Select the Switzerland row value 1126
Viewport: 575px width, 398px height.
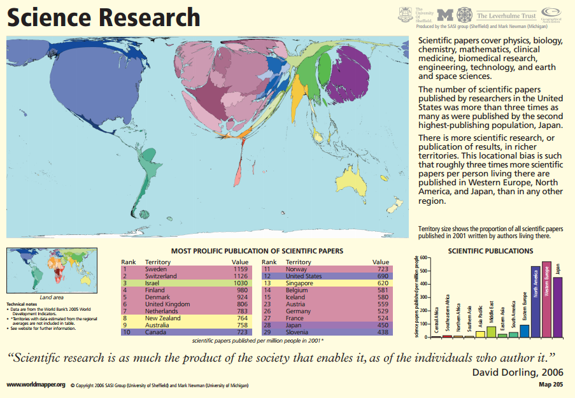click(241, 276)
